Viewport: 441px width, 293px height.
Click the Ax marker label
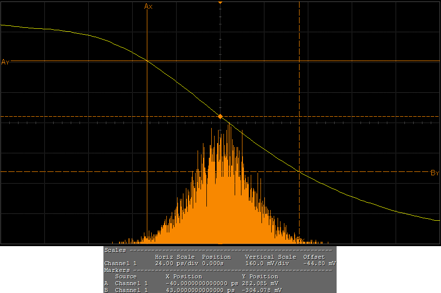click(x=148, y=6)
